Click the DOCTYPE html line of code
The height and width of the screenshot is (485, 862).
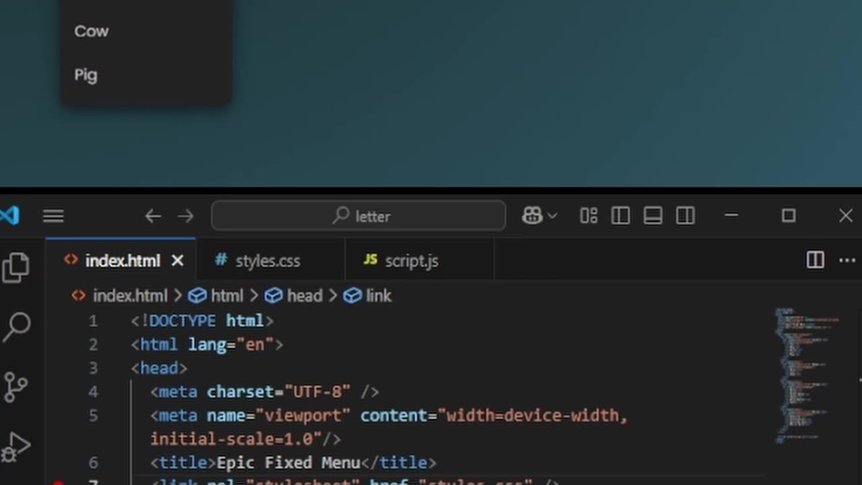point(202,321)
